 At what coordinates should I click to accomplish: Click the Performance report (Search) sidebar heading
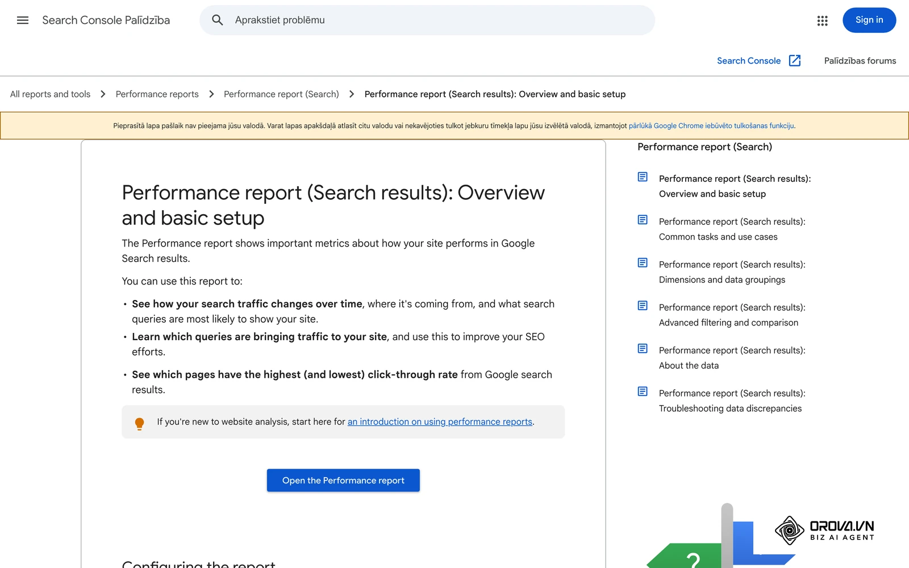(x=704, y=147)
